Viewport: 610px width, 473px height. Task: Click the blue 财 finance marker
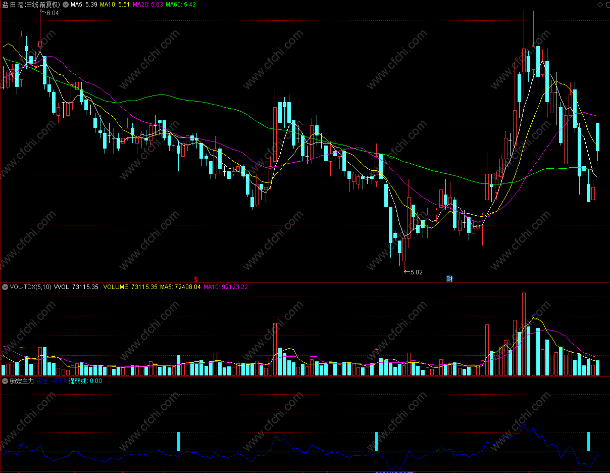(x=449, y=279)
